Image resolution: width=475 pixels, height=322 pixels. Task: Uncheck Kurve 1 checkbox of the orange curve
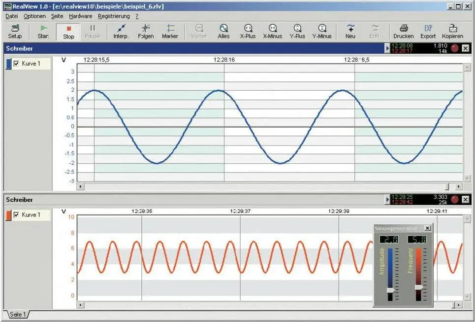[16, 215]
